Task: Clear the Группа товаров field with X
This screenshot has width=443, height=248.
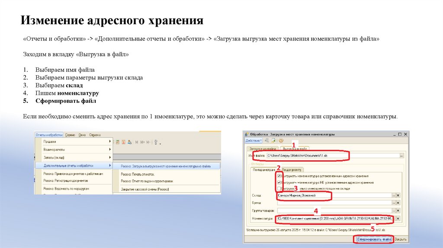Action: tap(398, 210)
